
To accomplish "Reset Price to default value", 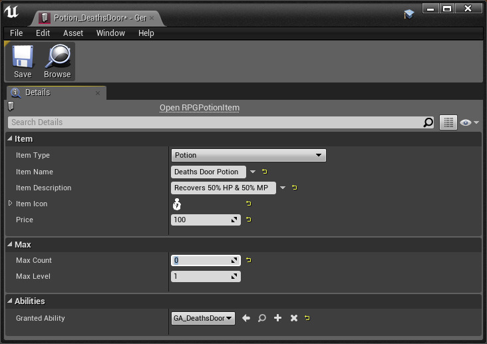I will click(x=248, y=220).
